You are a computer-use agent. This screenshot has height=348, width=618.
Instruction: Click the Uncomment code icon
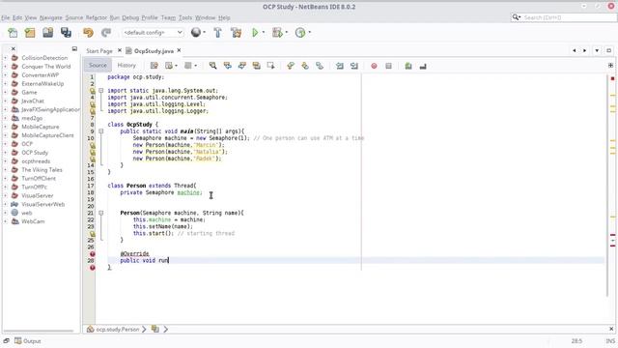[423, 67]
